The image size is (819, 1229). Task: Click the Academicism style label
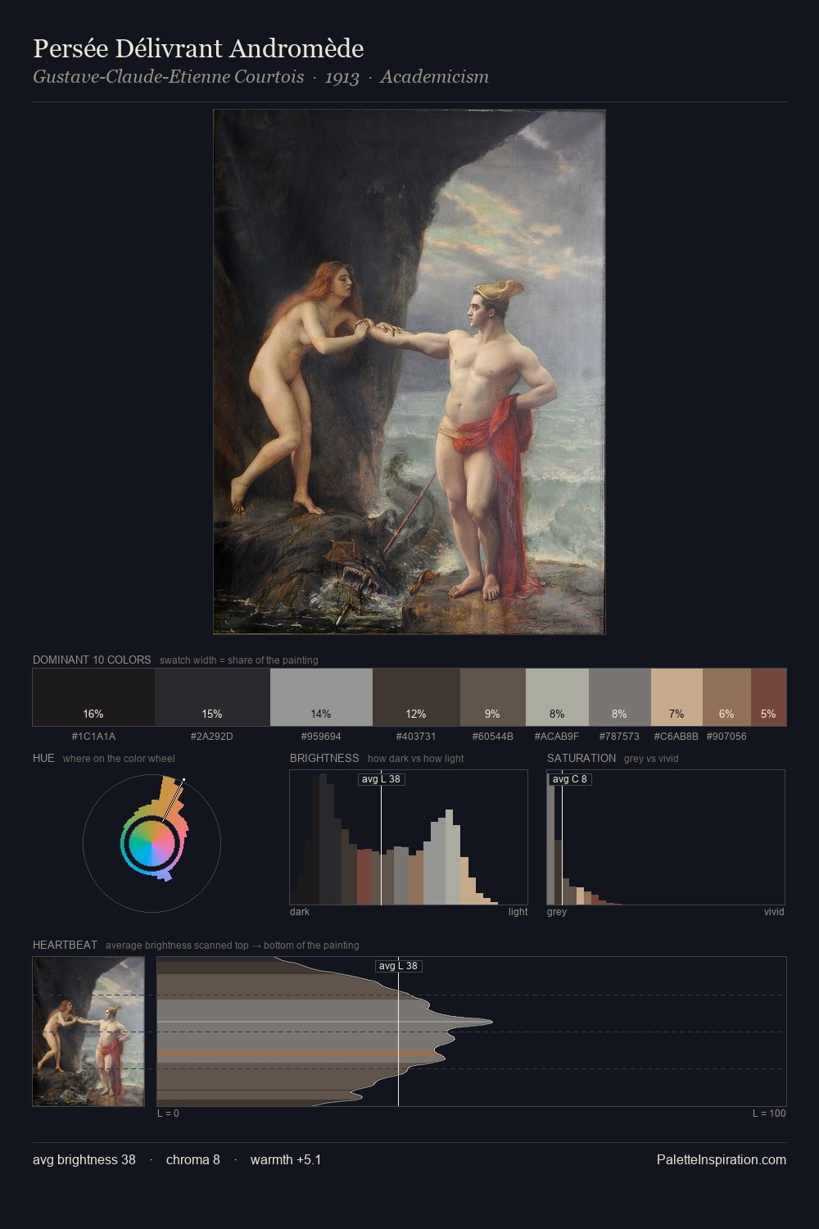point(434,77)
